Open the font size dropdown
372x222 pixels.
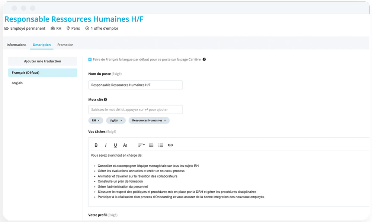click(125, 145)
